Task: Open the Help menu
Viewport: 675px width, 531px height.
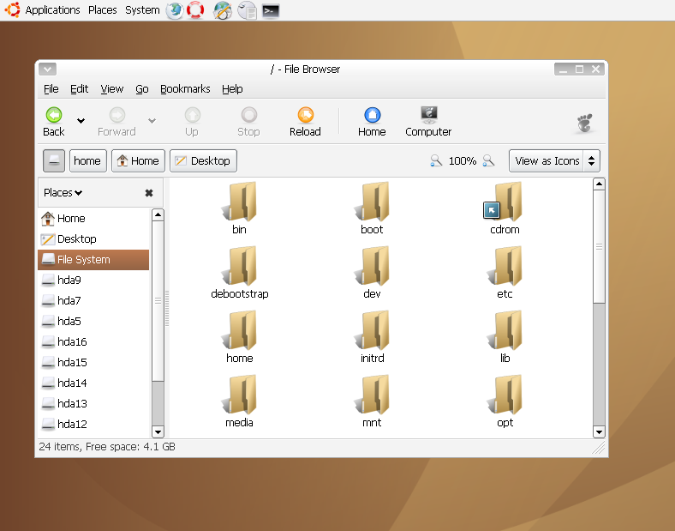Action: pyautogui.click(x=232, y=89)
